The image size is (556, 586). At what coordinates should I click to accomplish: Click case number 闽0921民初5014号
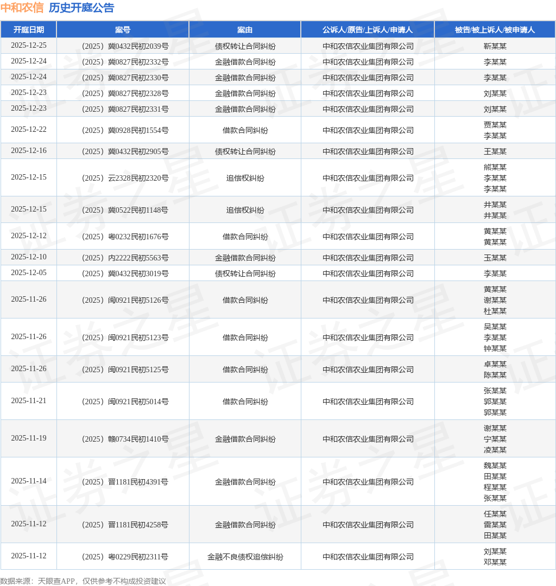pyautogui.click(x=125, y=402)
